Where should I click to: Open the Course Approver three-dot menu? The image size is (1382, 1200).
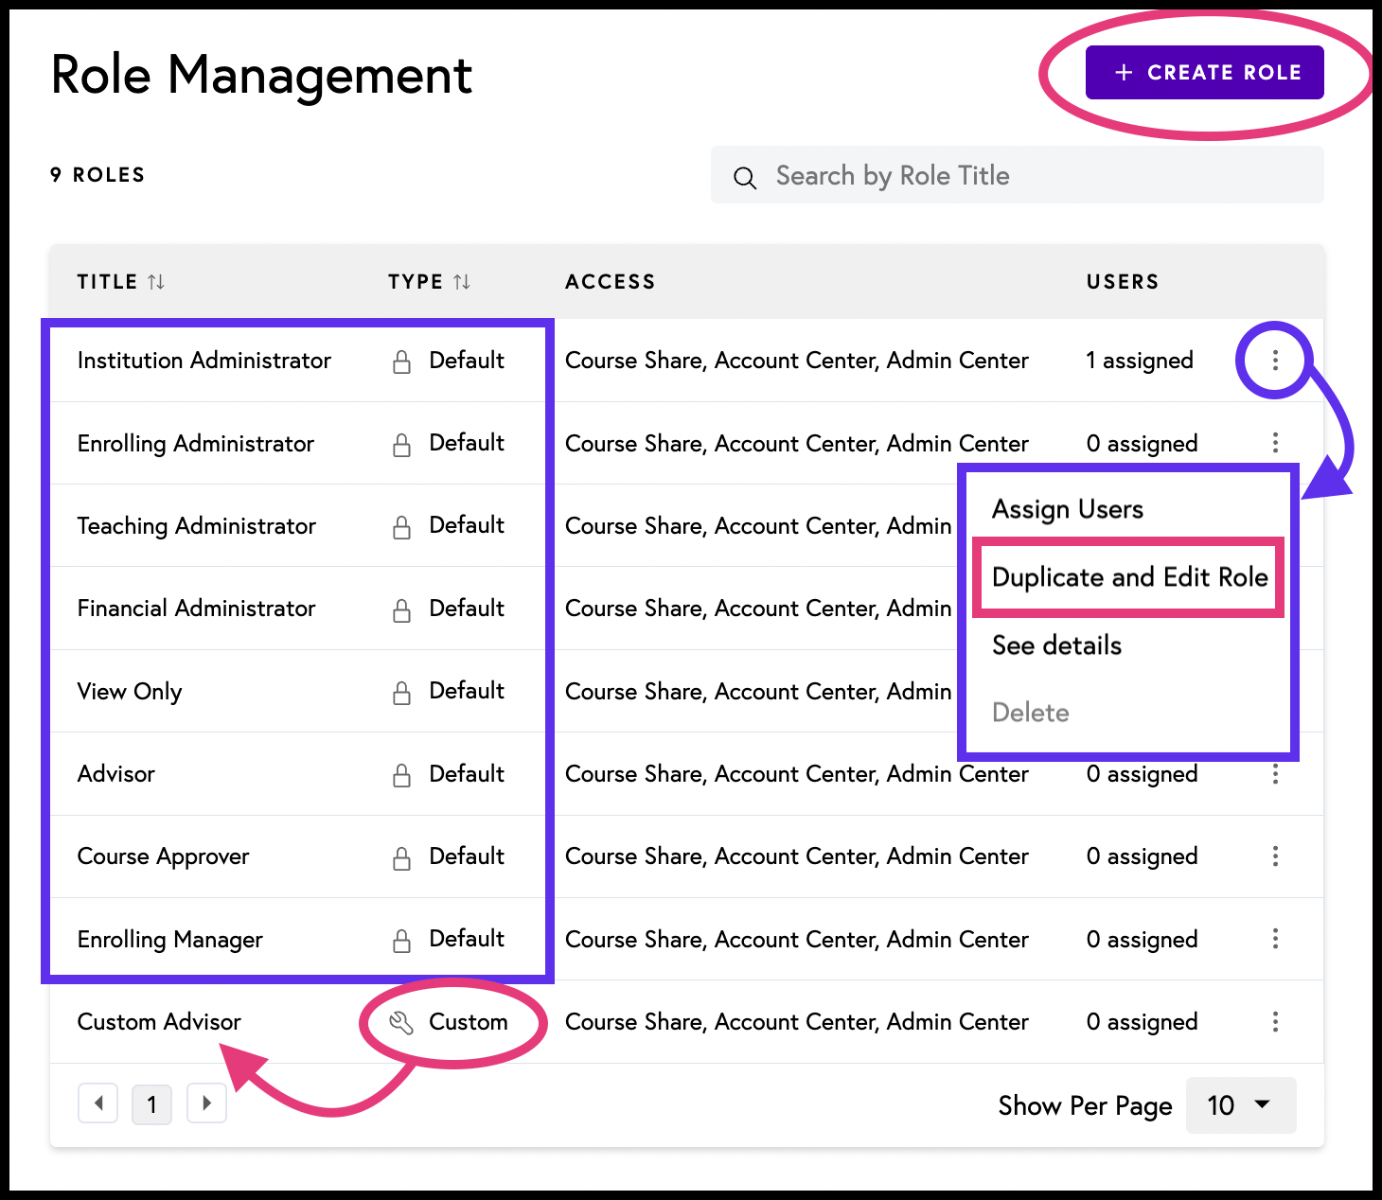click(x=1275, y=856)
